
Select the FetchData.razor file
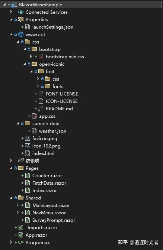click(49, 183)
